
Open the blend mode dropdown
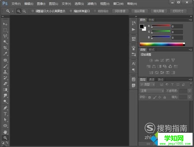[152, 91]
